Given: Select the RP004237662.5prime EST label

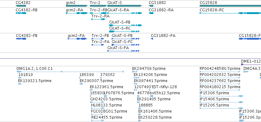Looking at the screenshot, I should point(220,81).
